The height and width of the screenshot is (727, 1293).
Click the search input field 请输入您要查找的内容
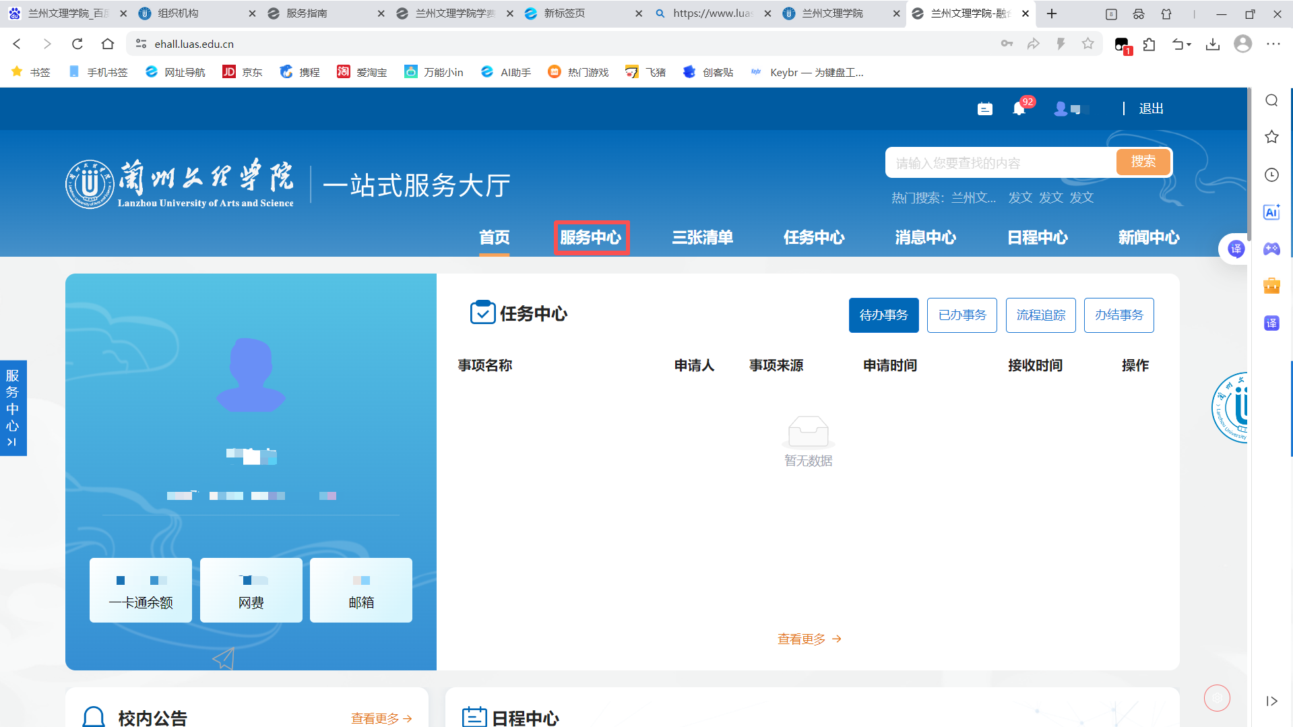(x=999, y=163)
